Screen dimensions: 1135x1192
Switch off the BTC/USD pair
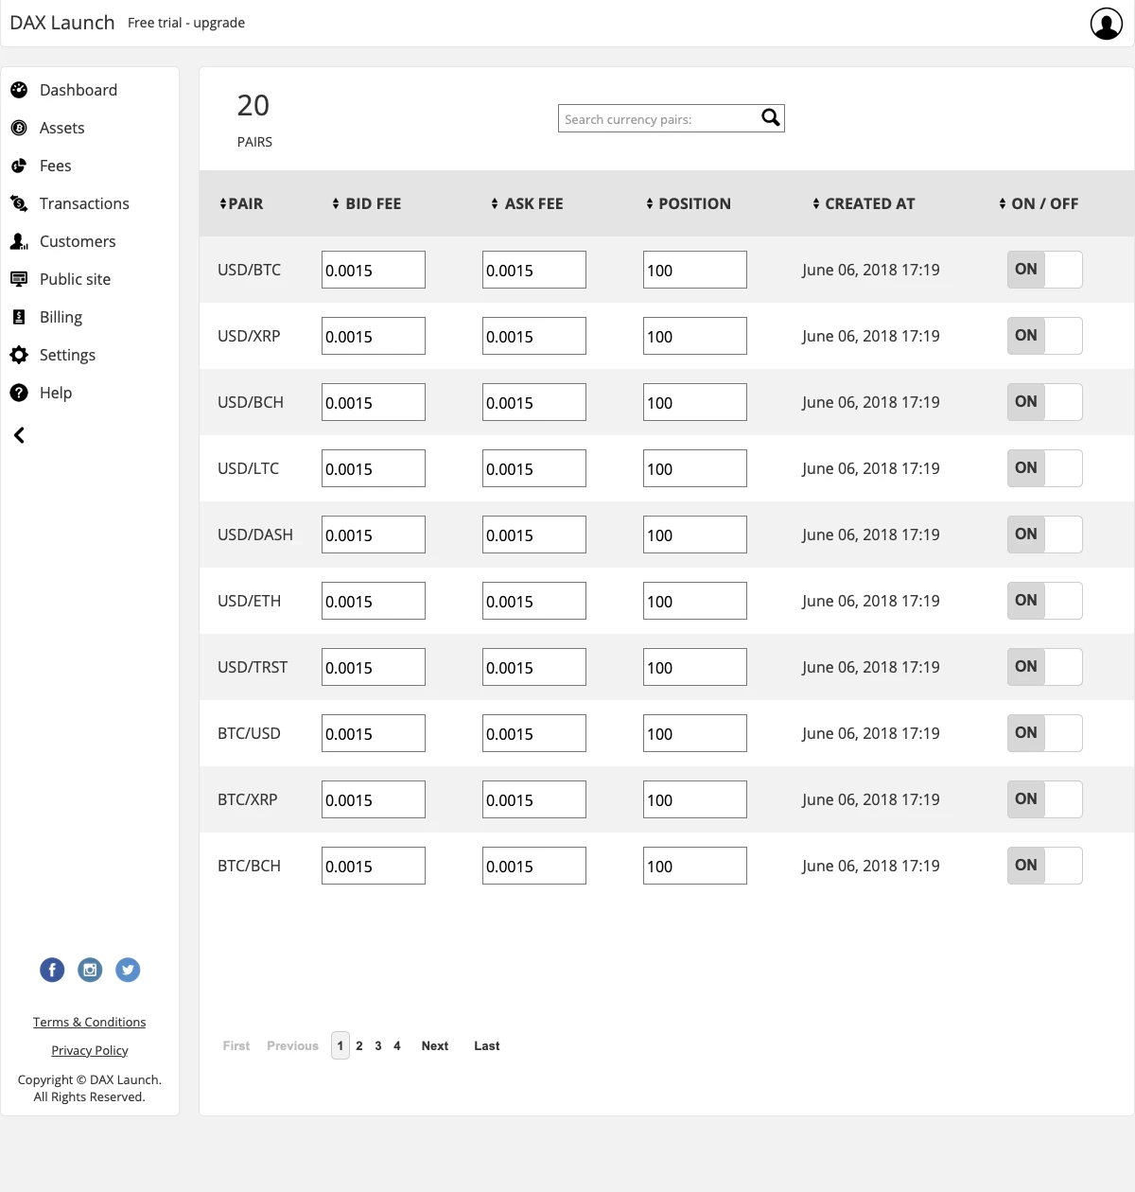(1045, 733)
